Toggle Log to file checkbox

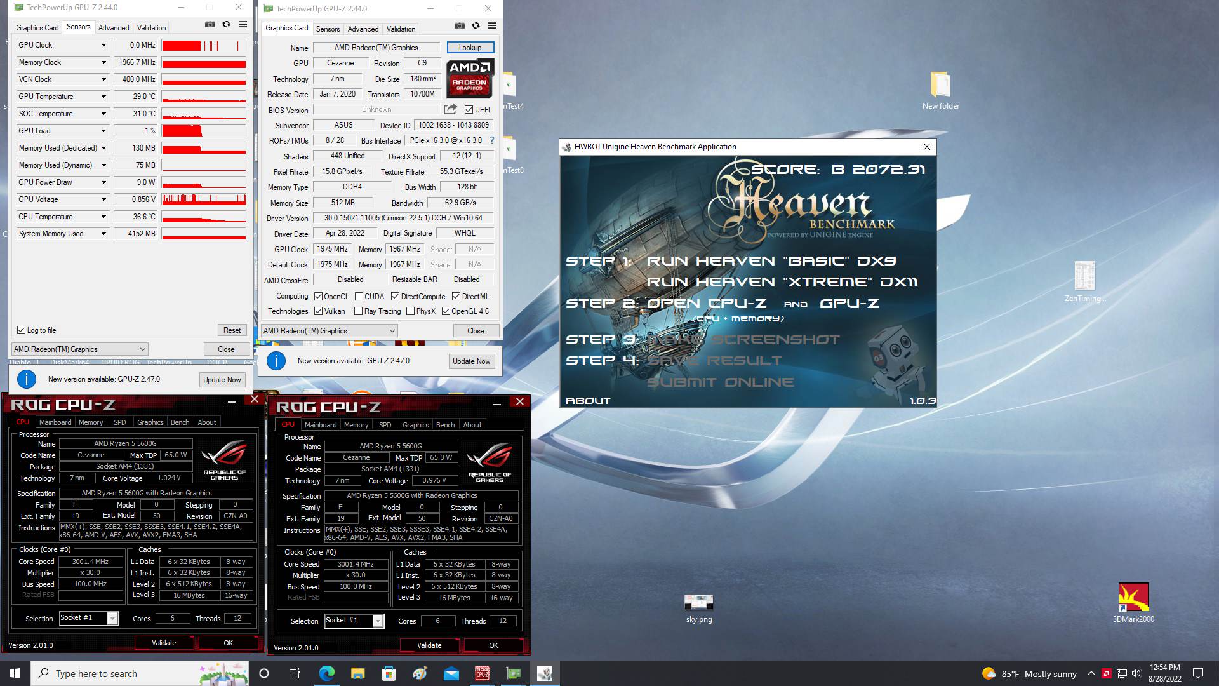pyautogui.click(x=21, y=330)
